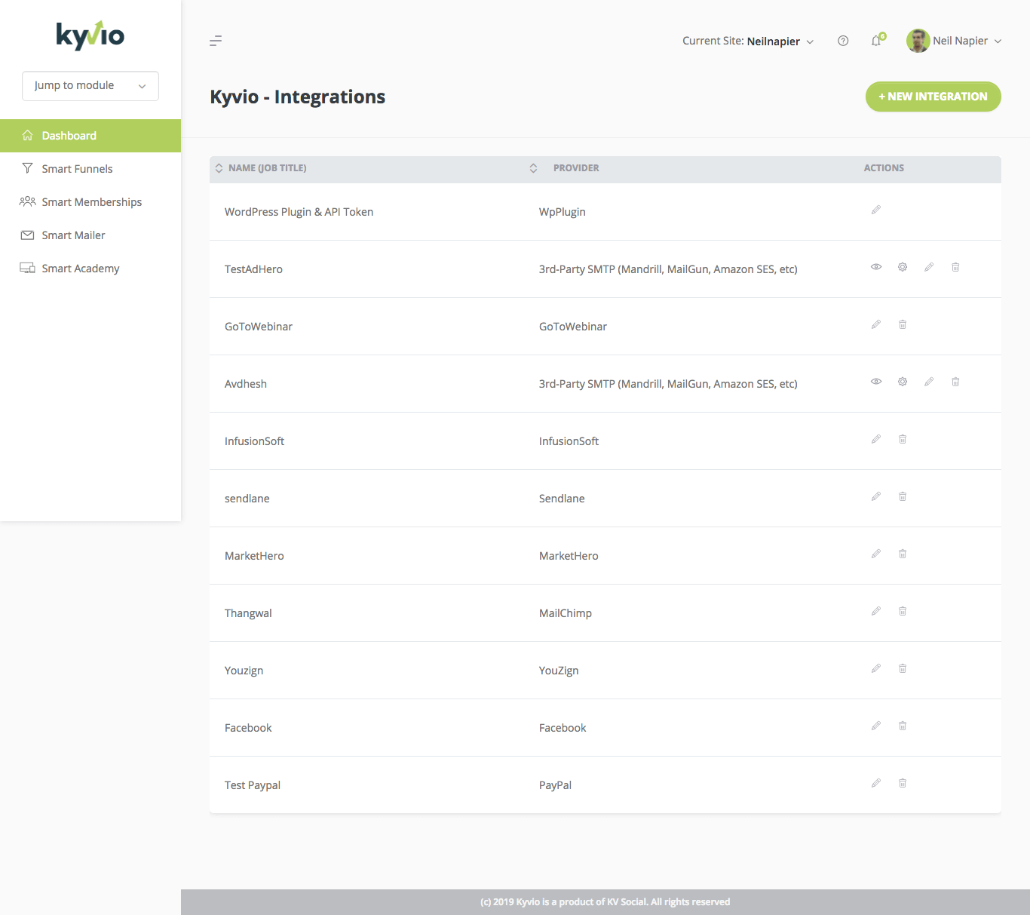Go to Dashboard in sidebar
Screen dimensions: 1030x915
(x=90, y=136)
